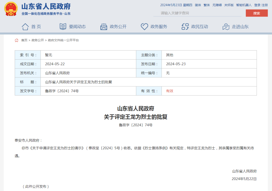Click the signature date 2024年5月22日

[244, 179]
